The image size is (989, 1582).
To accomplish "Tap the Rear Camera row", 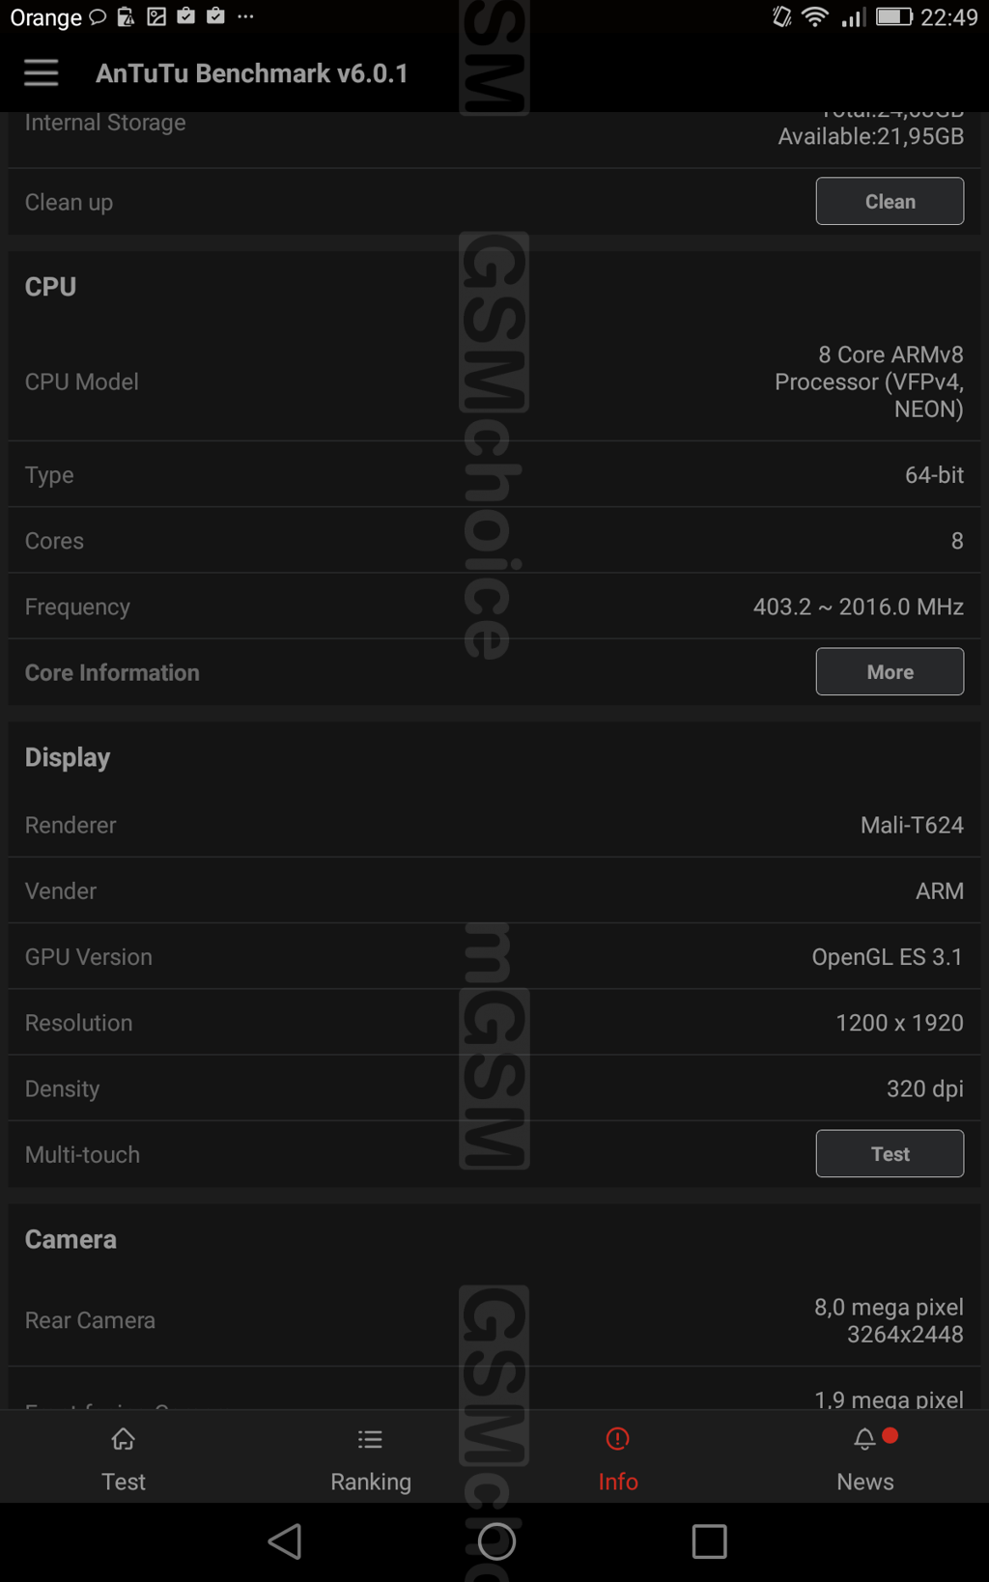I will [494, 1320].
